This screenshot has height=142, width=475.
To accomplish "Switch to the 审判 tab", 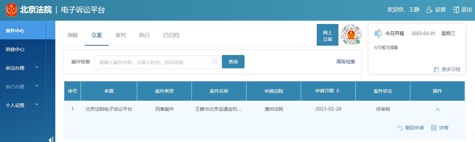I will pos(121,35).
